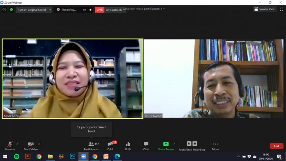Unmute the microphone

[x=10, y=146]
